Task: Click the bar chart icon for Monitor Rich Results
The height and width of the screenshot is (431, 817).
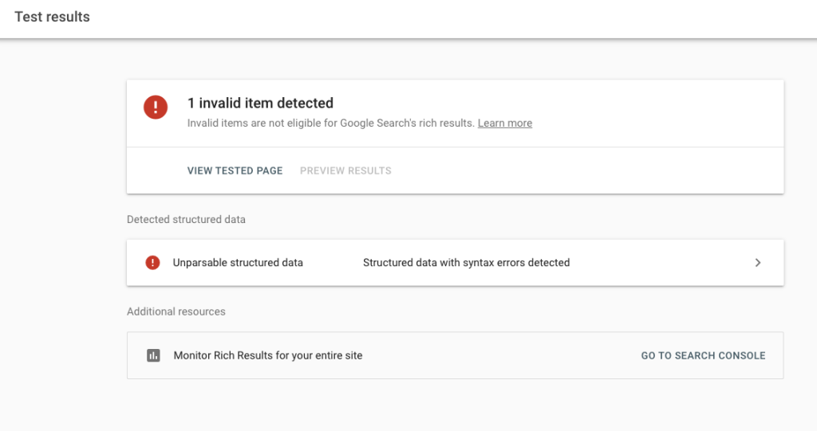Action: coord(153,356)
